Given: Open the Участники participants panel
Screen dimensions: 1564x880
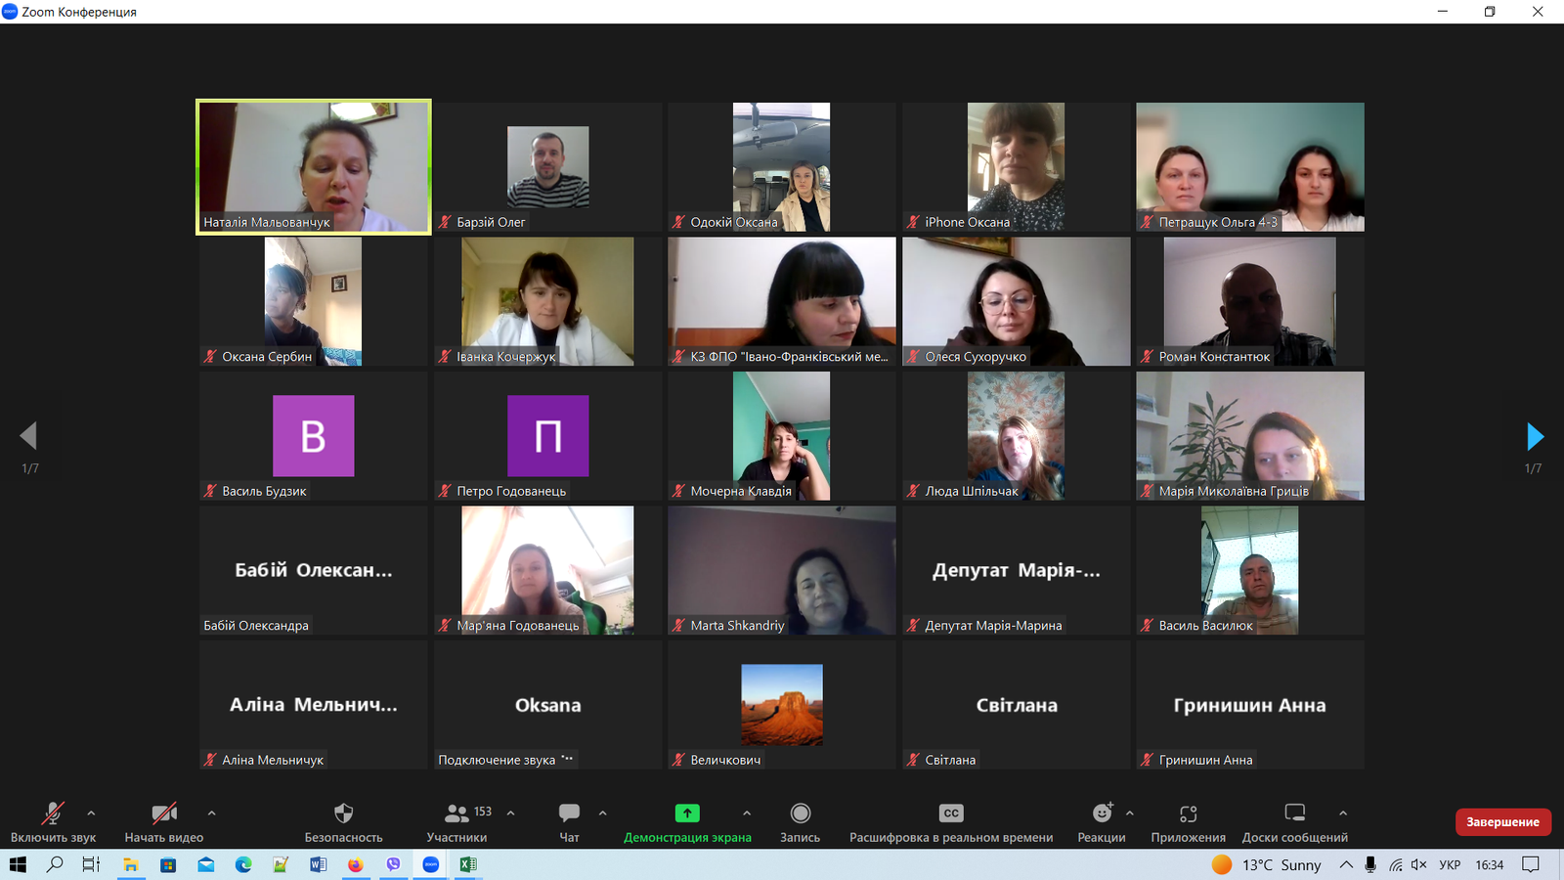Looking at the screenshot, I should tap(456, 814).
